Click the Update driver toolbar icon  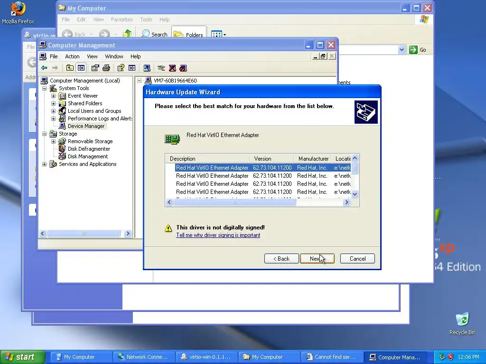point(161,68)
